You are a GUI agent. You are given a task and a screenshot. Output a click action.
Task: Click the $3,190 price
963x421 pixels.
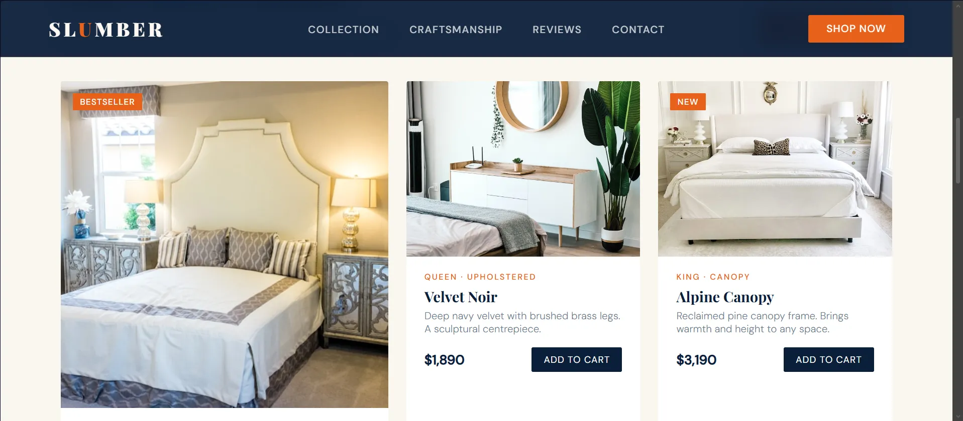[696, 360]
